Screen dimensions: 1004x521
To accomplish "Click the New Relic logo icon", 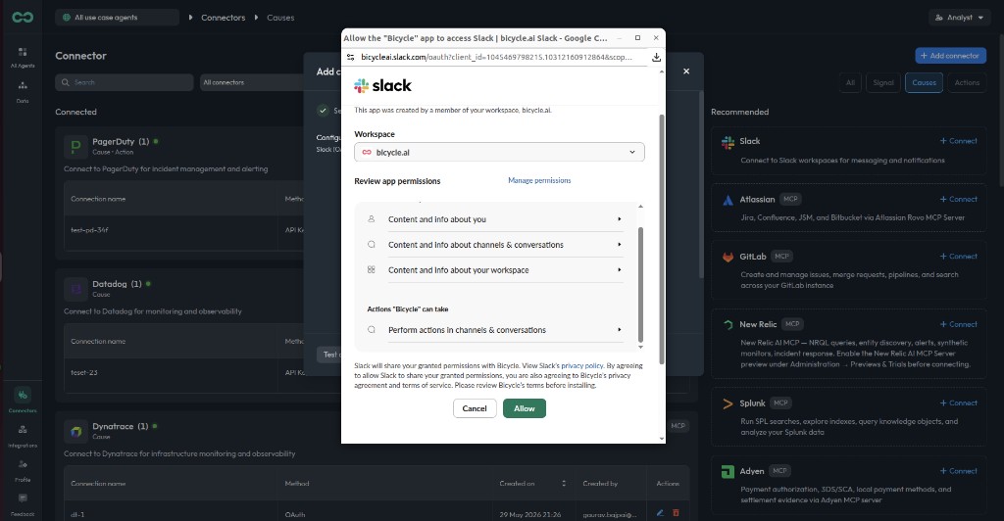I will pos(728,325).
